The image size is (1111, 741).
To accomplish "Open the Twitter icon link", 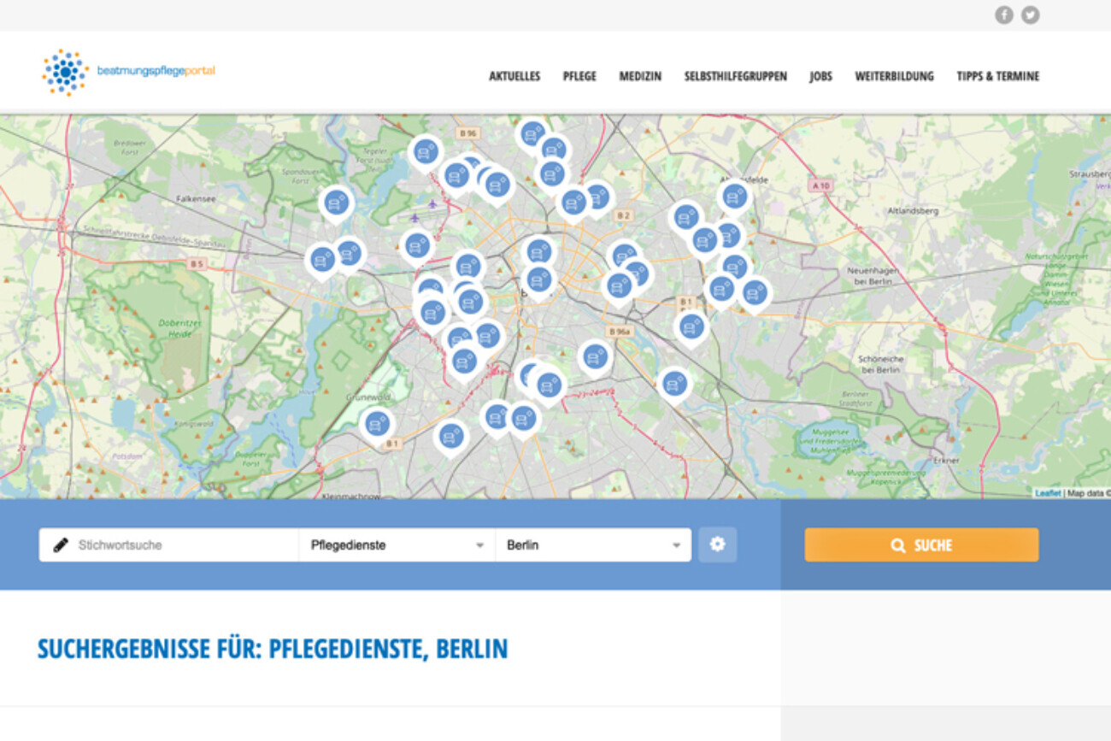I will click(x=1031, y=15).
